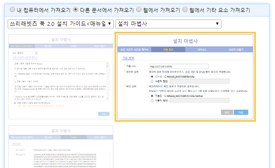Viewport: 275px width, 168px height.
Task: Open the '쓰리래빗츠 북 2.0 설치 가이드' document dropdown
Action: [x=61, y=24]
